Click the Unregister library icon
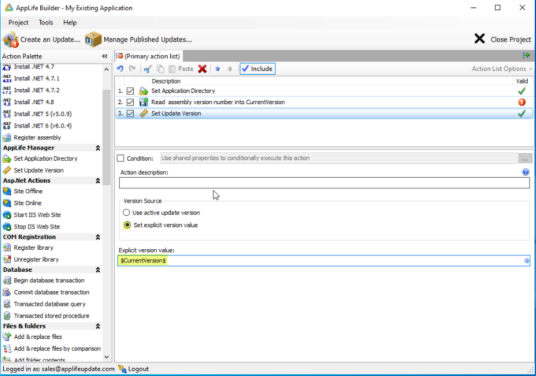The height and width of the screenshot is (376, 536). click(7, 259)
